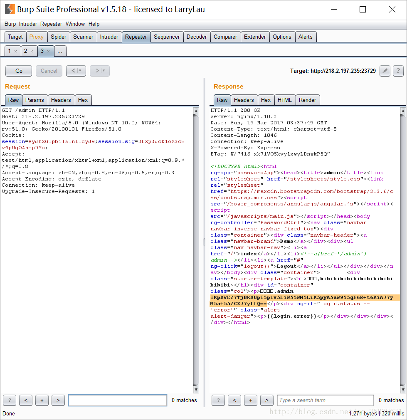Image resolution: width=407 pixels, height=420 pixels.
Task: Close Repeater tab 3
Action: click(x=49, y=52)
